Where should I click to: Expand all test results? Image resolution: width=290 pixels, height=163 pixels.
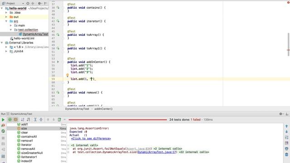click(x=35, y=120)
